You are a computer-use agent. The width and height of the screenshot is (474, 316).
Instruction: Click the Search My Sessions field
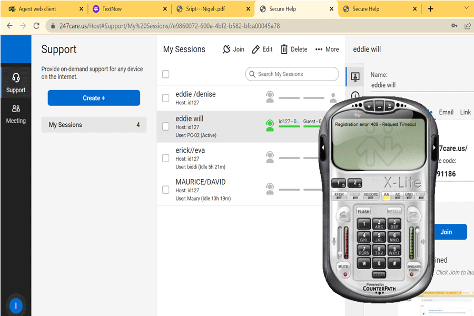pos(292,74)
